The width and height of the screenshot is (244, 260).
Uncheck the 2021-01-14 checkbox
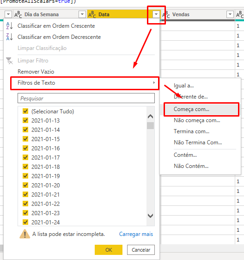[x=25, y=130]
